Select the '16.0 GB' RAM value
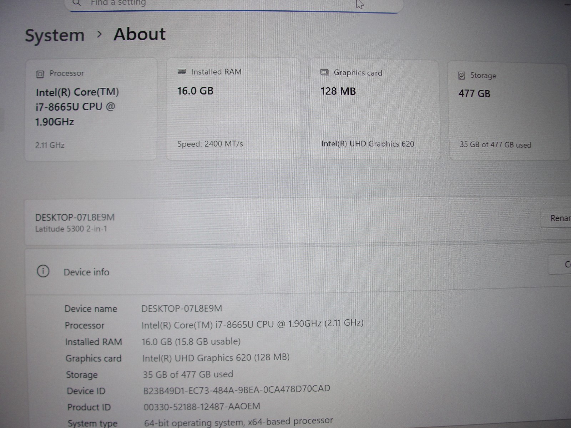Image resolution: width=571 pixels, height=428 pixels. (x=195, y=91)
